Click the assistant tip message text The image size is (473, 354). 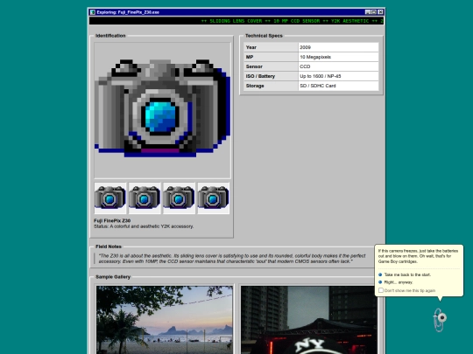coord(418,256)
